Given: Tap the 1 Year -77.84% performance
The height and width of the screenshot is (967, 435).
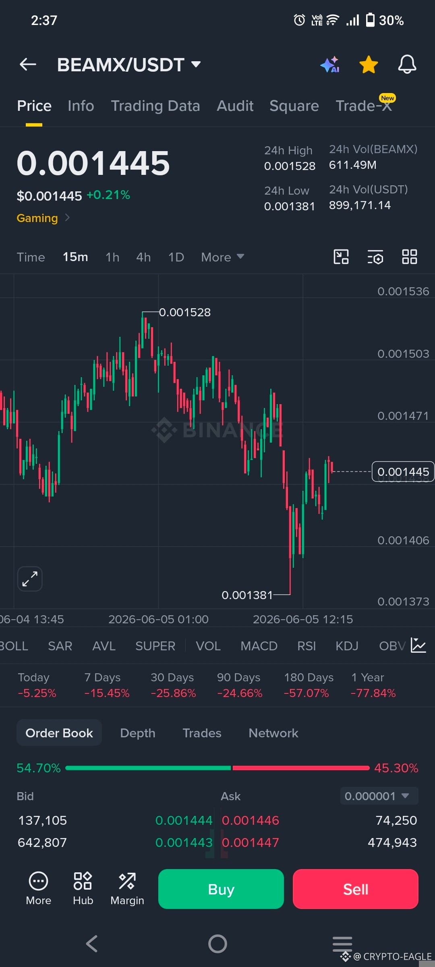Looking at the screenshot, I should tap(373, 685).
